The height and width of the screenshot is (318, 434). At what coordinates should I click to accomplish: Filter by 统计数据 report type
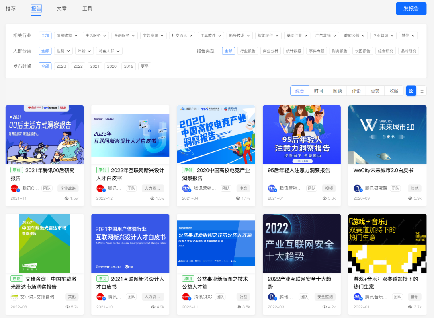click(x=293, y=51)
